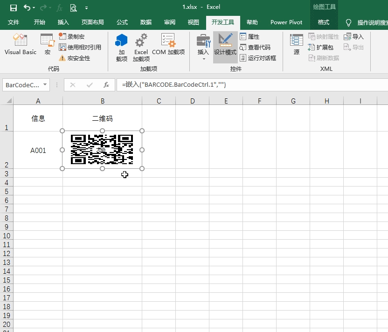Switch to the Power Pivot tab

(286, 22)
